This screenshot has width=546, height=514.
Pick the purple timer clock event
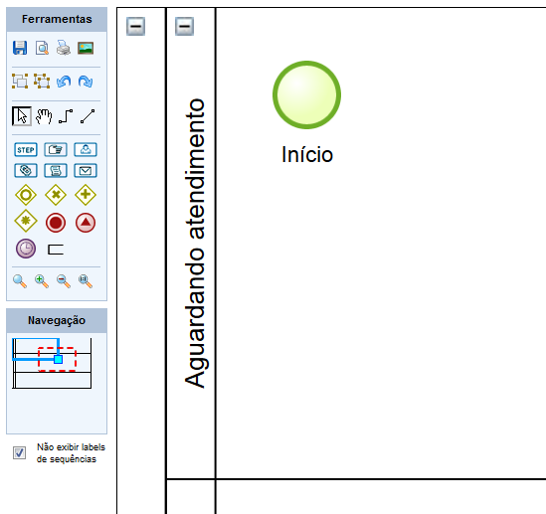tap(26, 249)
